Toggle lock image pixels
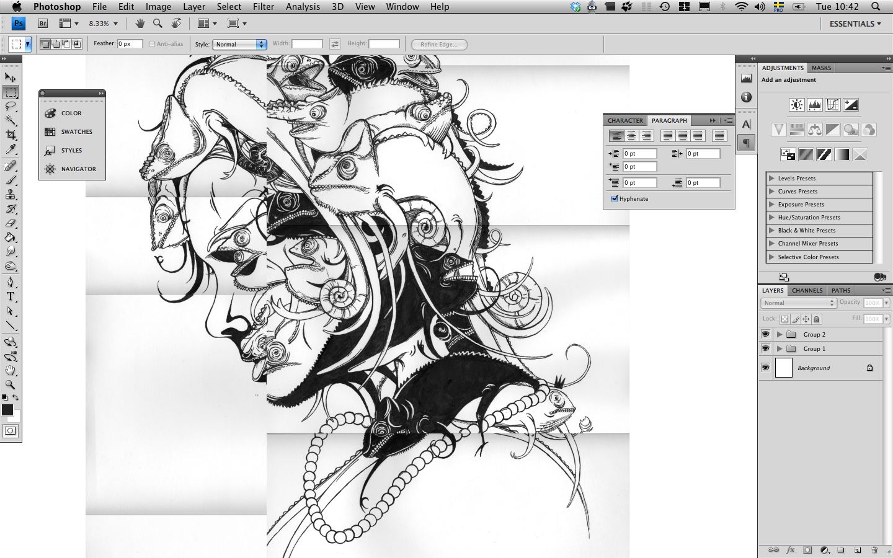This screenshot has height=558, width=893. coord(796,319)
